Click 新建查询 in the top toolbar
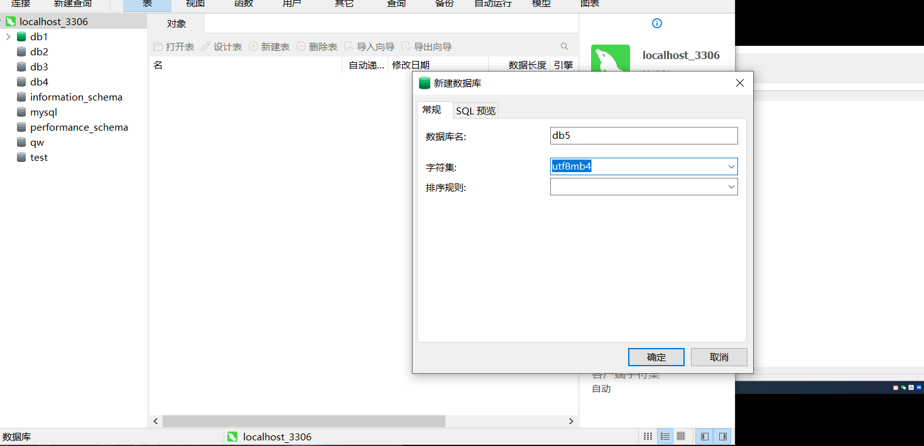This screenshot has height=446, width=924. 72,4
